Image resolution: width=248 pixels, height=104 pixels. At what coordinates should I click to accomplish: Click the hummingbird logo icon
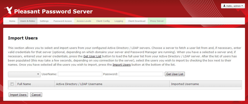[8, 10]
